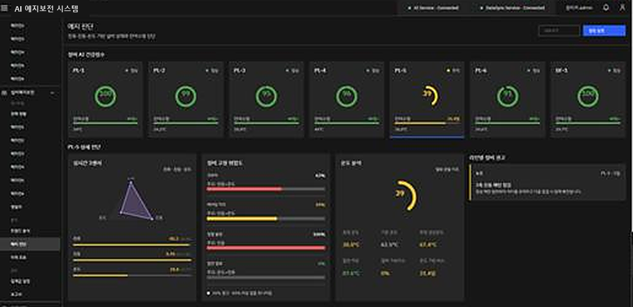This screenshot has height=307, width=633.
Task: Click the purple radar chart triangle
Action: pyautogui.click(x=135, y=200)
